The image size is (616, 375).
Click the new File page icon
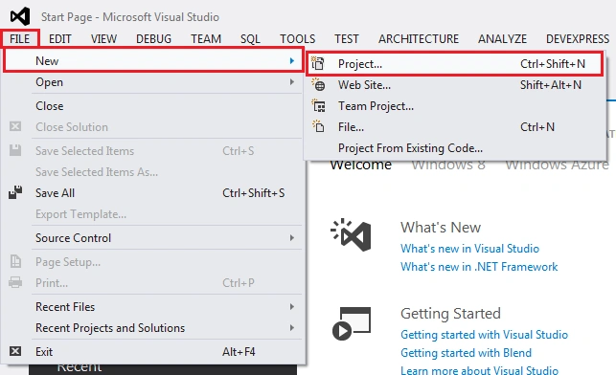[318, 126]
